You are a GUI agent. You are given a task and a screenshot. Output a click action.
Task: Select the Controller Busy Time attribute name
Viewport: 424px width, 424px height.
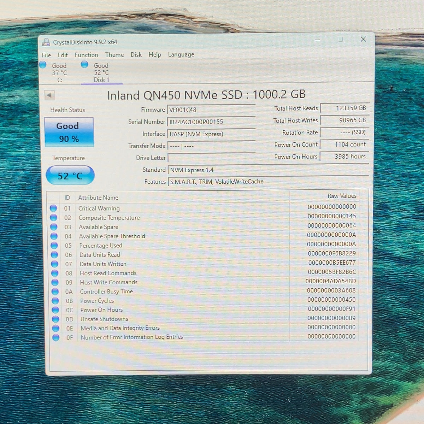[106, 291]
